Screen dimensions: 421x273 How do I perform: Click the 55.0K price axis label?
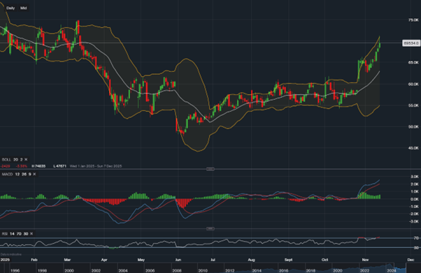click(413, 105)
